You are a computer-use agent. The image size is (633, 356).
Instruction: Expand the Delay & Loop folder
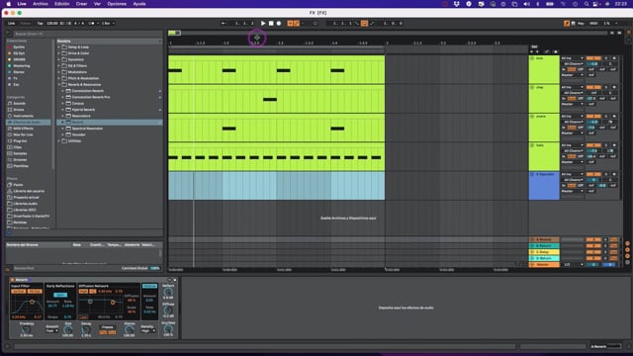coord(59,46)
